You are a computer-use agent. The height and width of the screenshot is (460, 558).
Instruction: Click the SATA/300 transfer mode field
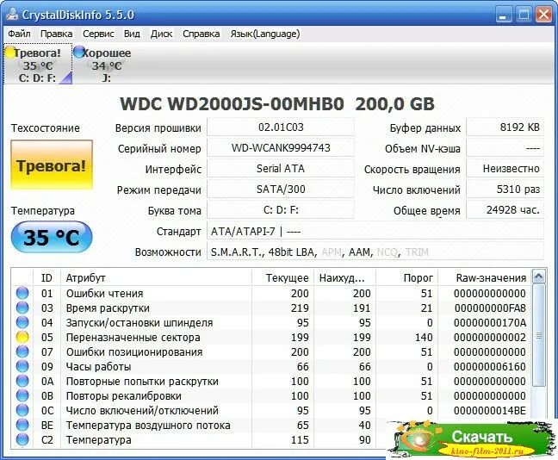tap(281, 189)
